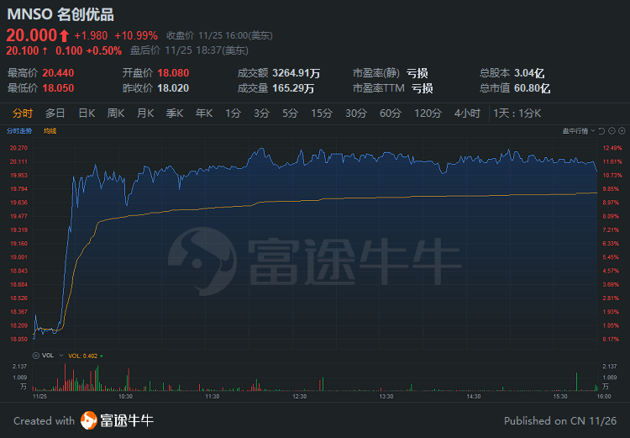630x438 pixels.
Task: Click the 盘后价 11/25 18:37 timestamp
Action: point(189,50)
